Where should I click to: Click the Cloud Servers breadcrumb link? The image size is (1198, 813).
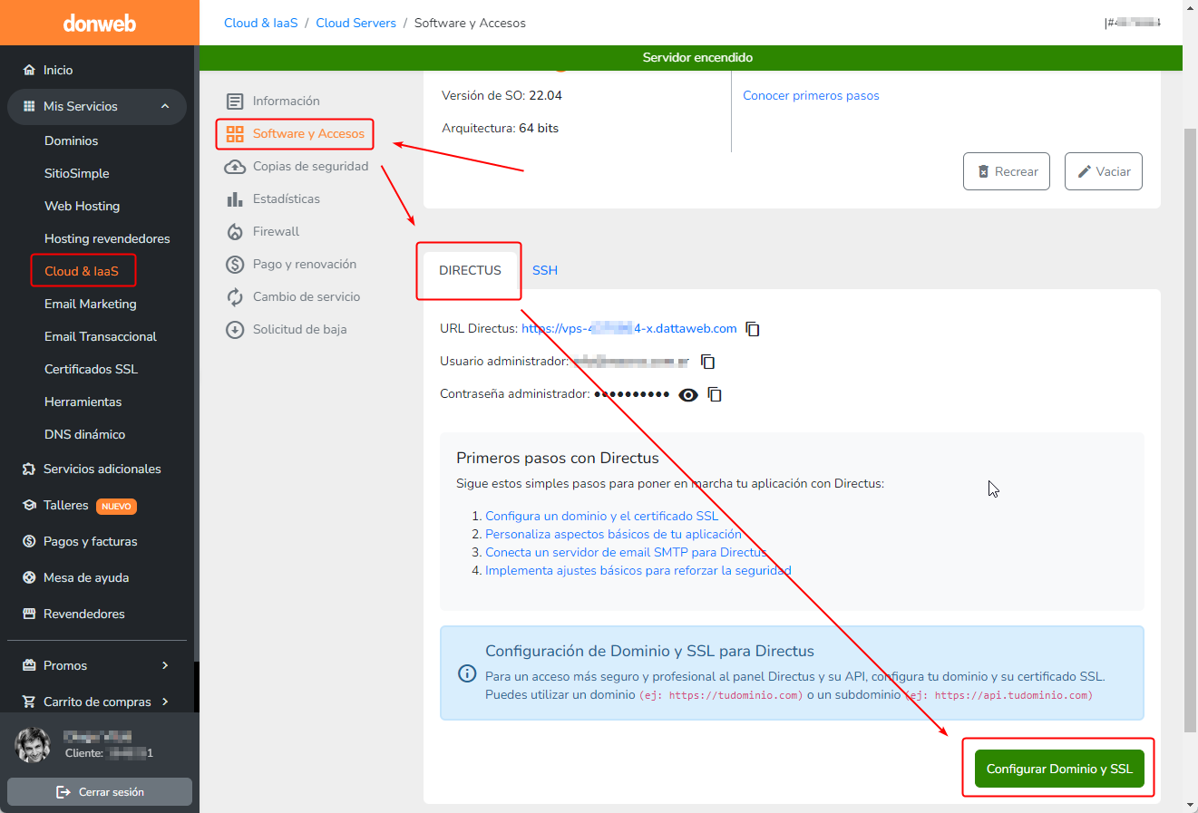tap(356, 23)
